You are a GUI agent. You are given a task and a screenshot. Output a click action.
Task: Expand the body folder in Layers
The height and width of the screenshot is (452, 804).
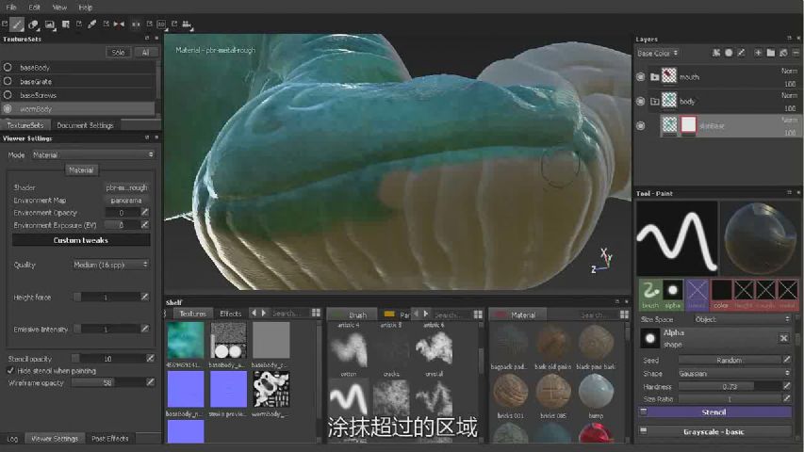pyautogui.click(x=655, y=102)
